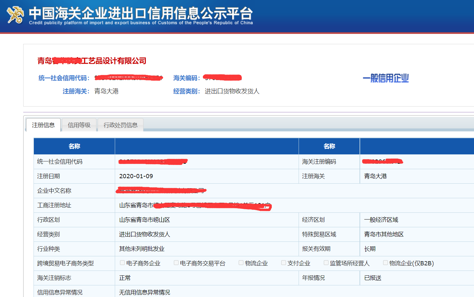
Task: Click 进出口货物收发货人 in the table
Action: [144, 234]
